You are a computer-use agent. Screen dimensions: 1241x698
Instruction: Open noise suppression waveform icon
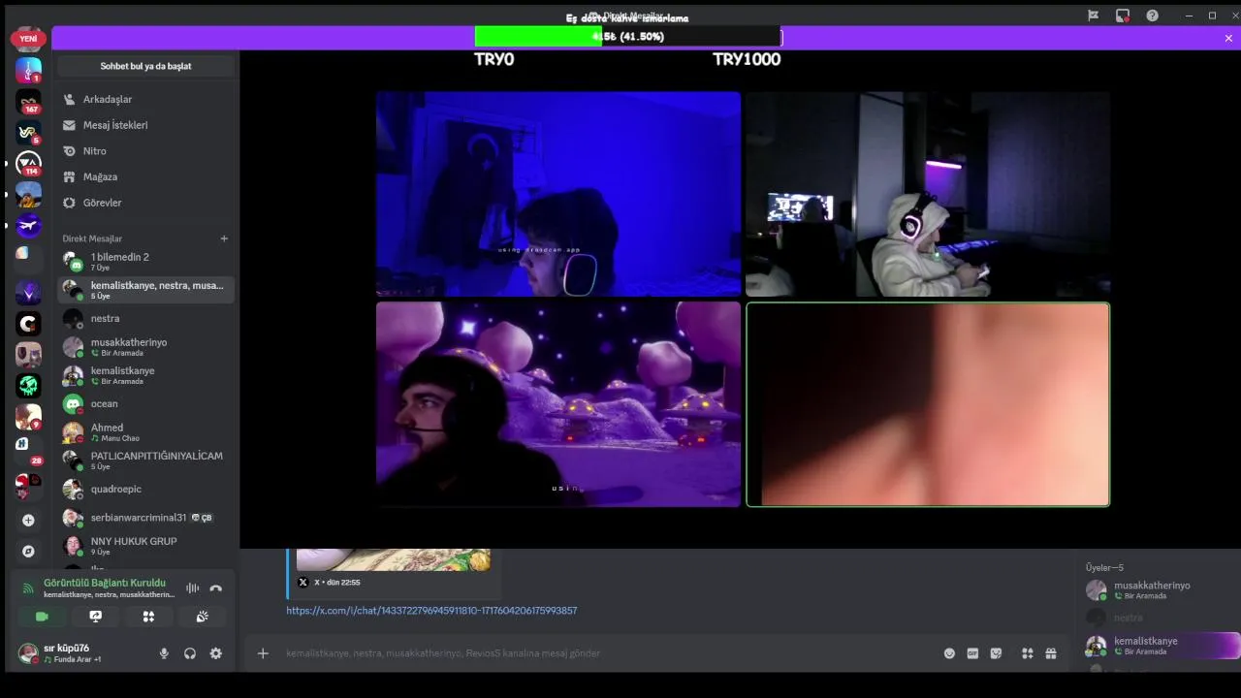click(192, 587)
